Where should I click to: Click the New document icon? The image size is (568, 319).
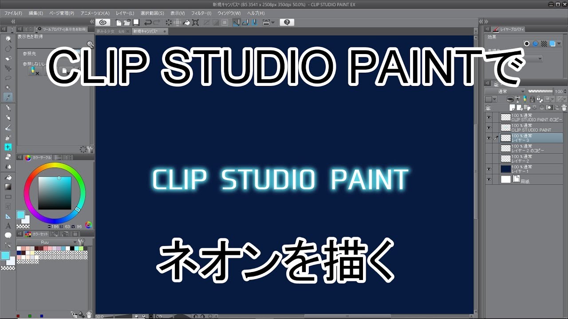(119, 22)
